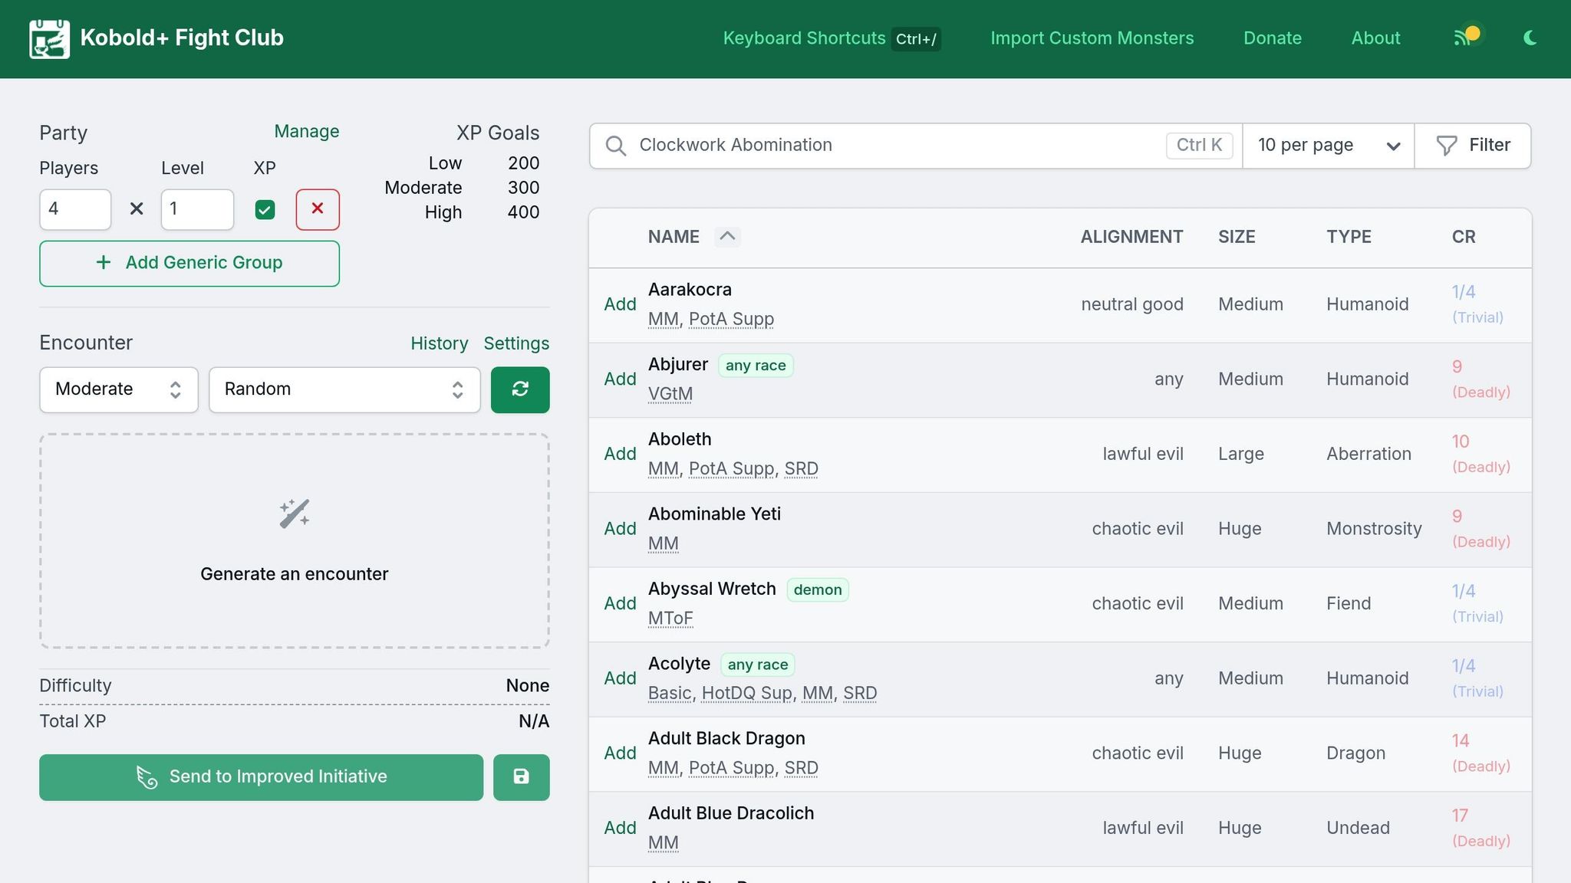Uncheck the XP checkbox for the party
The width and height of the screenshot is (1571, 883).
[265, 209]
